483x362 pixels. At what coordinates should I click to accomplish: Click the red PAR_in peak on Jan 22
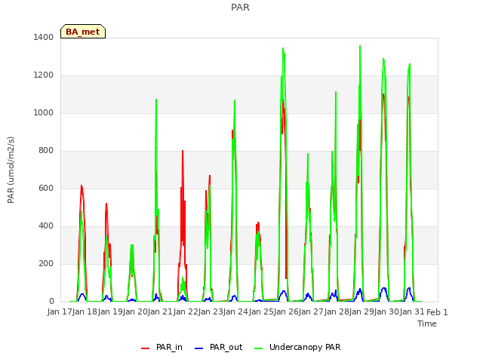pos(183,151)
